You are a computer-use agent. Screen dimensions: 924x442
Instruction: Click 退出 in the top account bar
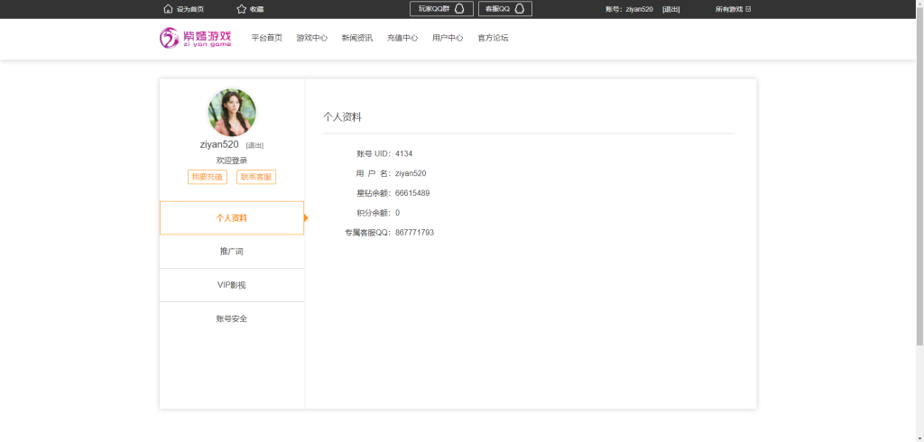point(670,9)
